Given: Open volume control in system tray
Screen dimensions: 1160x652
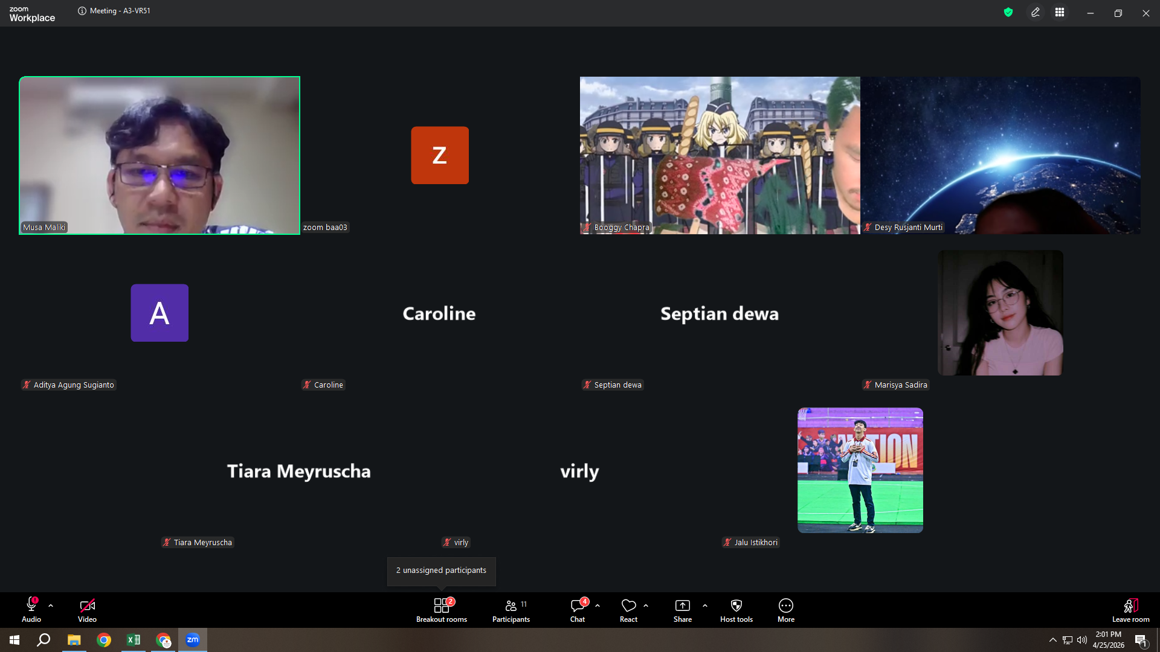Looking at the screenshot, I should 1082,640.
